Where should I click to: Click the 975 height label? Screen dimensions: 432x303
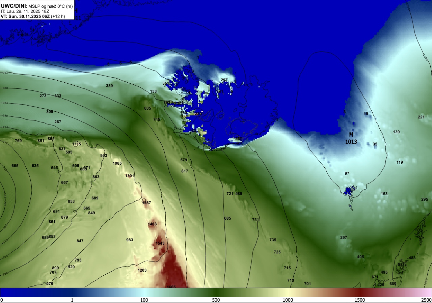pos(50,284)
